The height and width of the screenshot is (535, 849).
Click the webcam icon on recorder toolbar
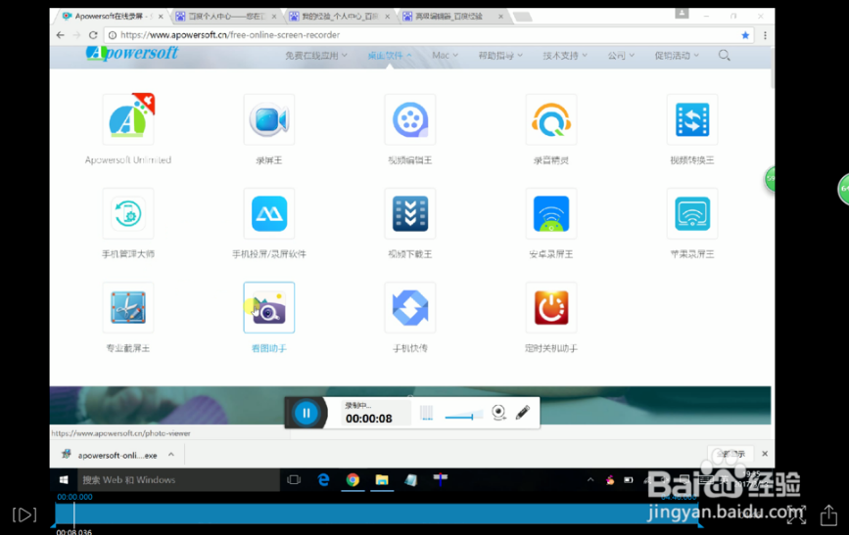tap(498, 412)
